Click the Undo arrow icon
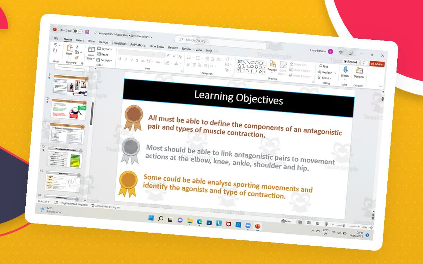423x264 pixels. (x=56, y=45)
